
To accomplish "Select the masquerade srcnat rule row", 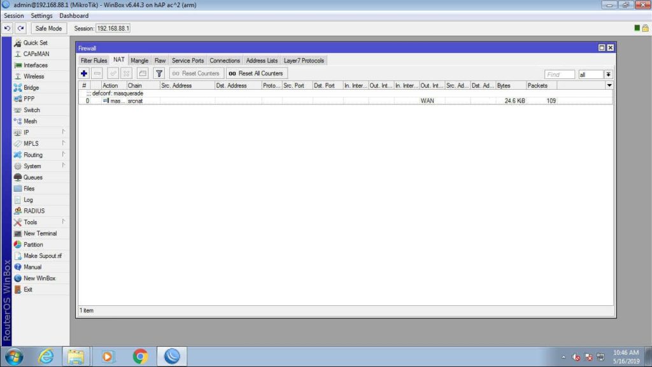I will click(x=345, y=101).
